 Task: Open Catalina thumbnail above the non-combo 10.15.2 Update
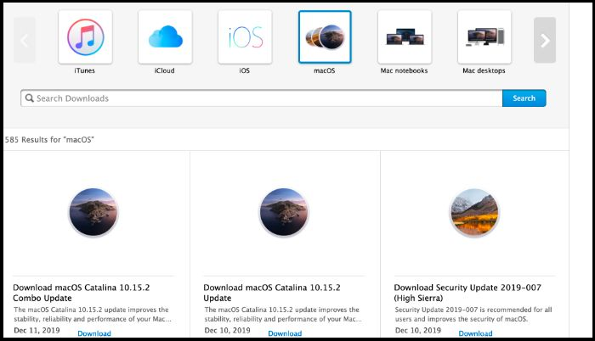tap(284, 211)
